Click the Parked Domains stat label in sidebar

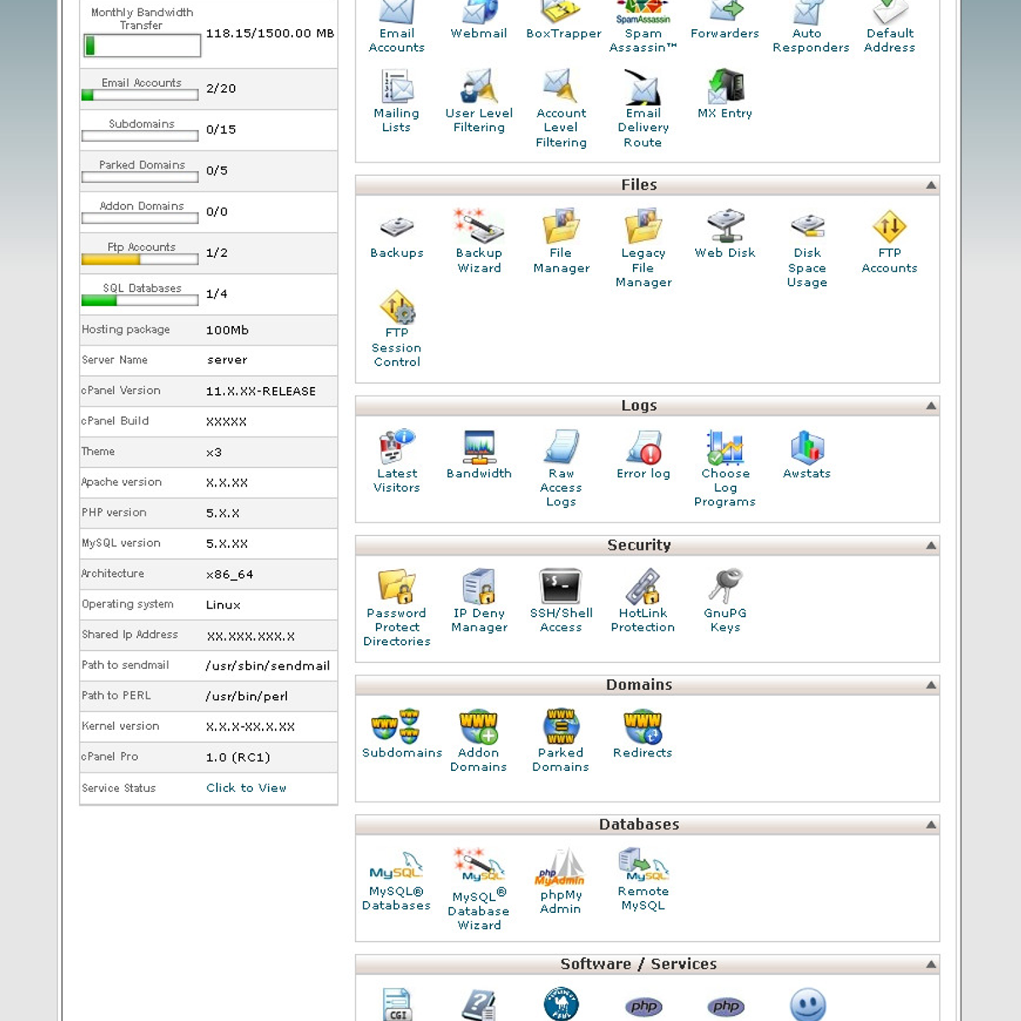141,164
